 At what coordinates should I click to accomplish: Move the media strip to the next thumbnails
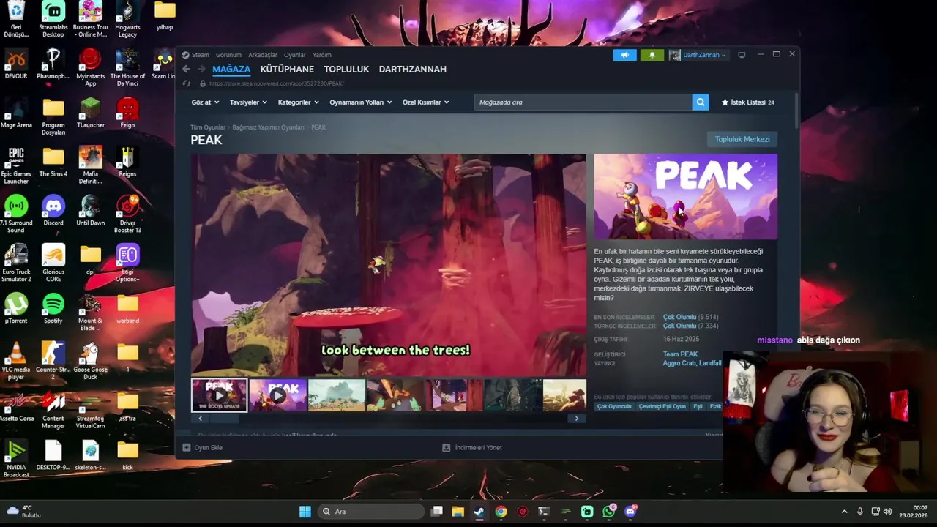click(x=577, y=419)
